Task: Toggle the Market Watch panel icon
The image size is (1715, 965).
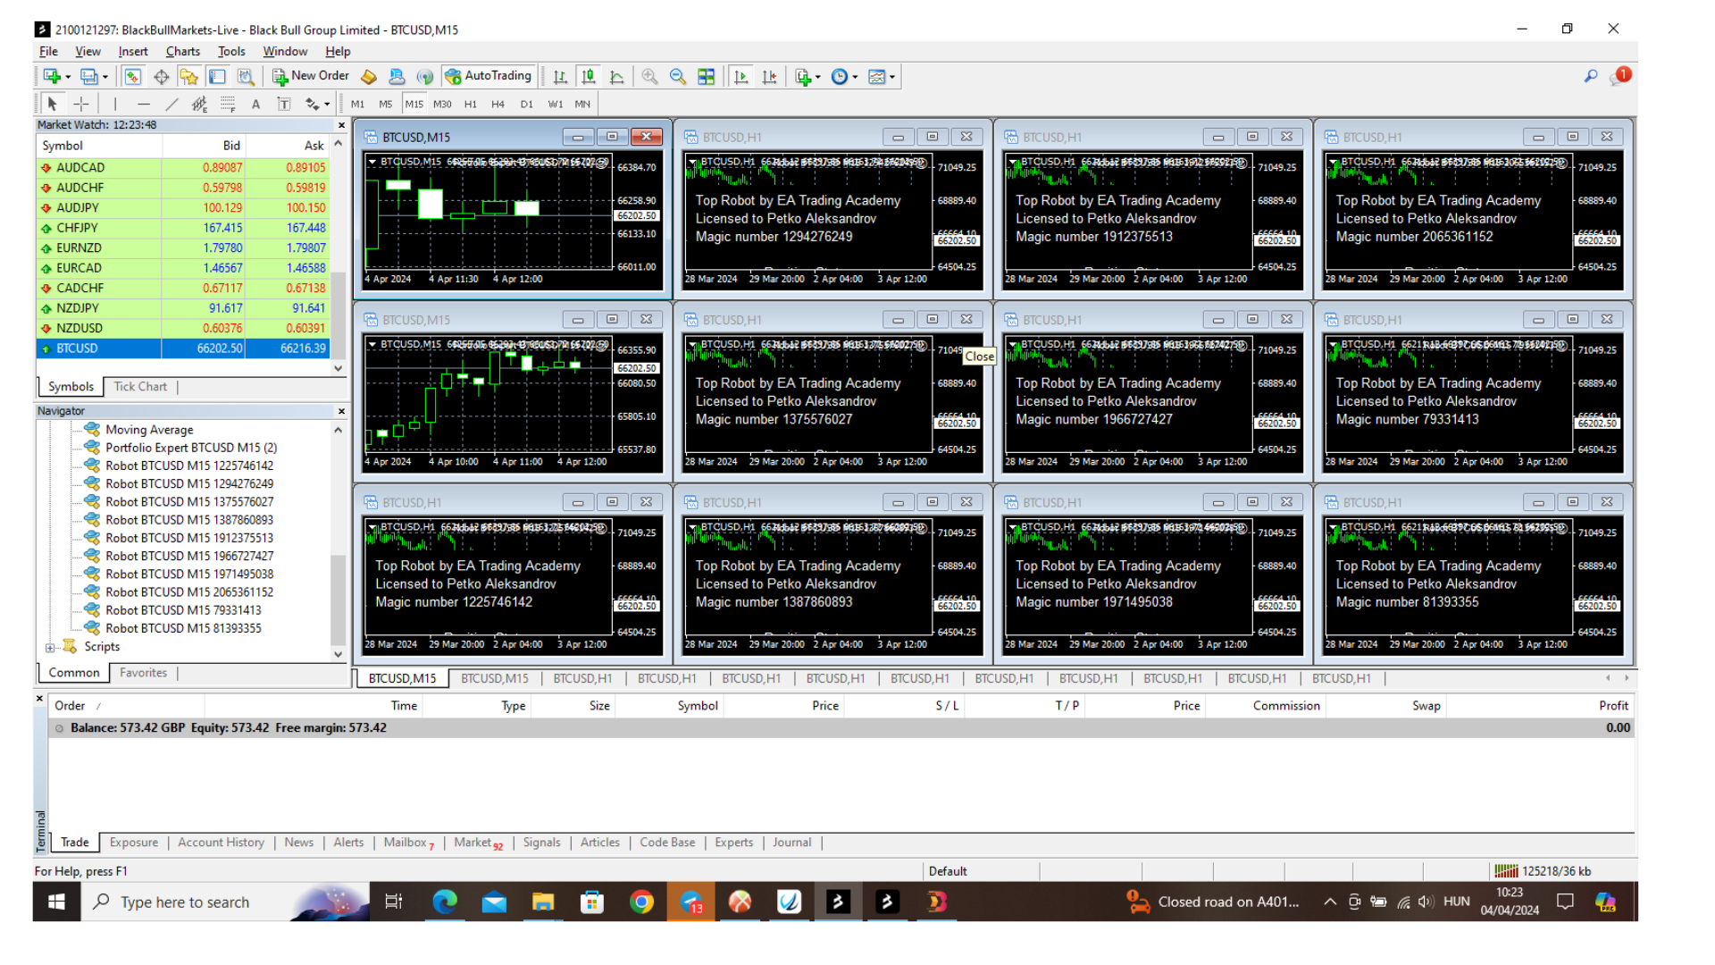Action: click(x=132, y=77)
